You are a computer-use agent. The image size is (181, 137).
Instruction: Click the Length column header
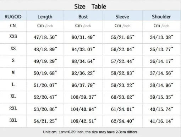click(x=45, y=17)
